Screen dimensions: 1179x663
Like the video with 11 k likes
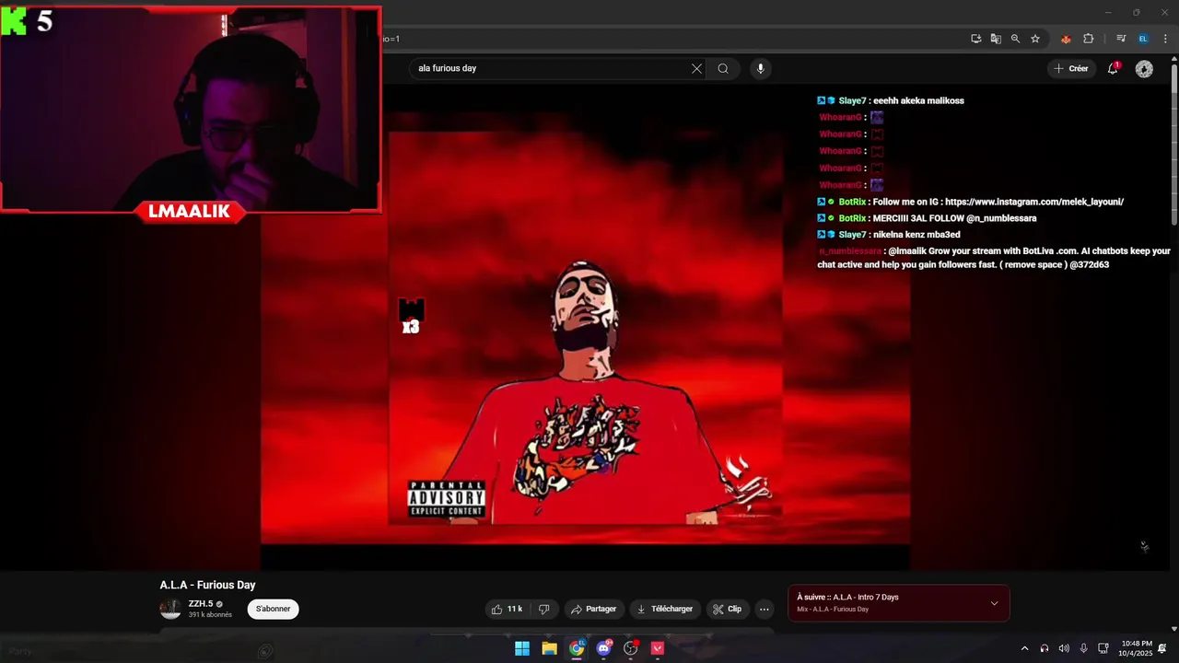tap(507, 609)
